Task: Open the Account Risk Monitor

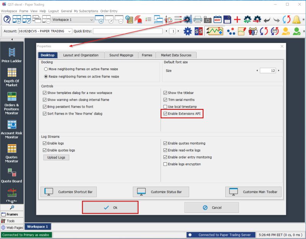Action: (x=11, y=129)
